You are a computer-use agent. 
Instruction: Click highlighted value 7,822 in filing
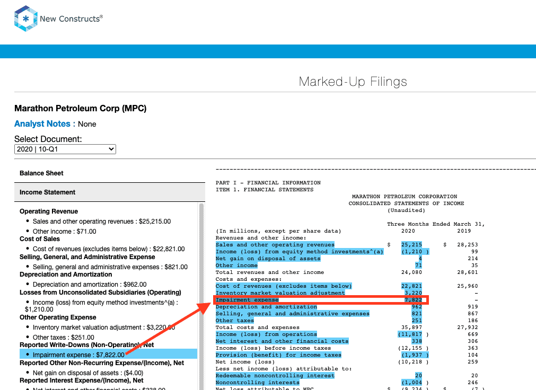[414, 300]
